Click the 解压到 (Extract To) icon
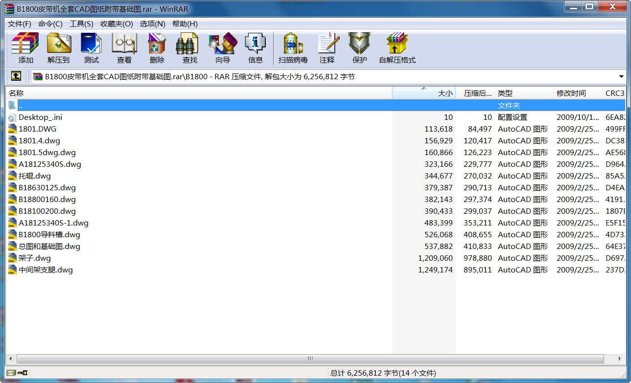631x383 pixels. (x=59, y=48)
